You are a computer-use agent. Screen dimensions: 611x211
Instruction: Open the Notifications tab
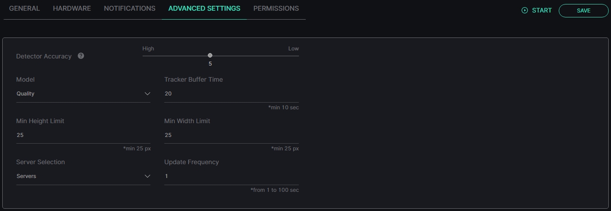130,8
